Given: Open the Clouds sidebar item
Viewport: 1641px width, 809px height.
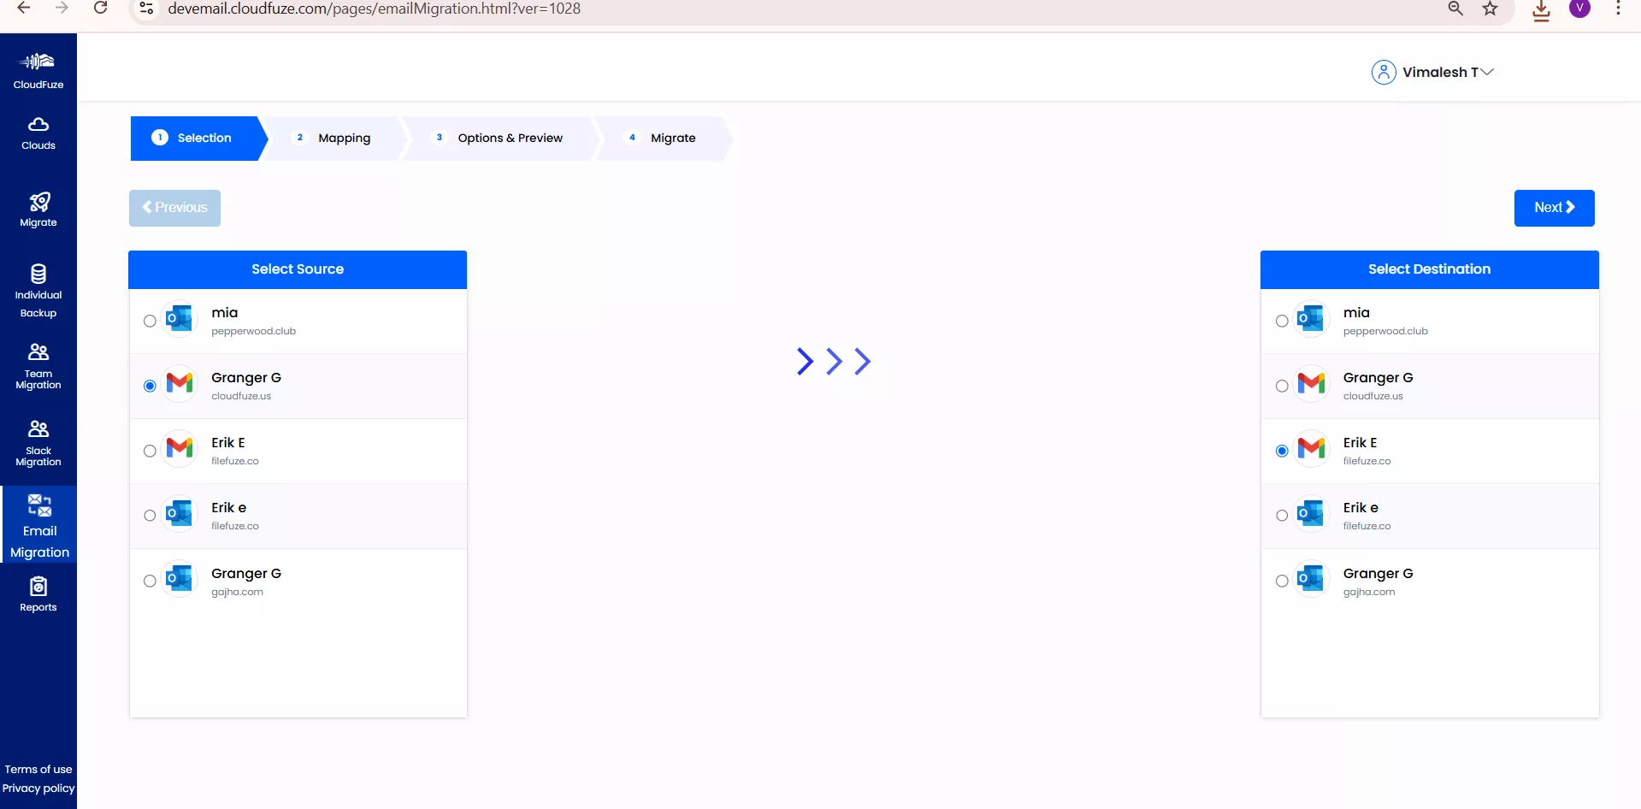Looking at the screenshot, I should click(x=38, y=133).
